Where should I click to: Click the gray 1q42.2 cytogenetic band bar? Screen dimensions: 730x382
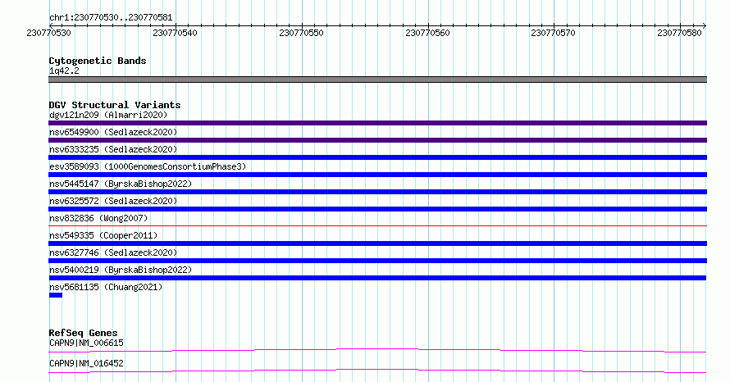tap(377, 80)
